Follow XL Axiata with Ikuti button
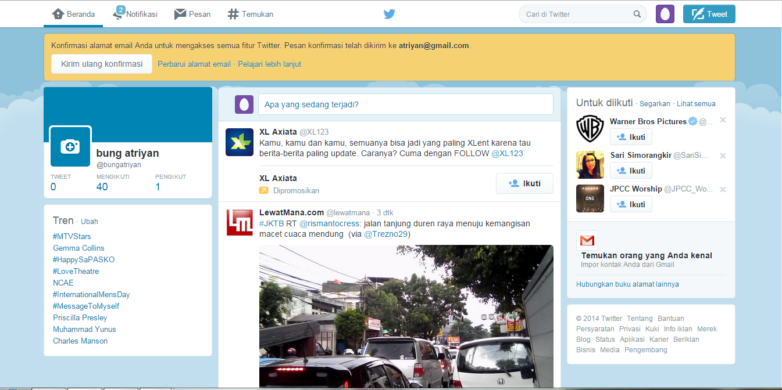This screenshot has width=782, height=390. coord(524,183)
